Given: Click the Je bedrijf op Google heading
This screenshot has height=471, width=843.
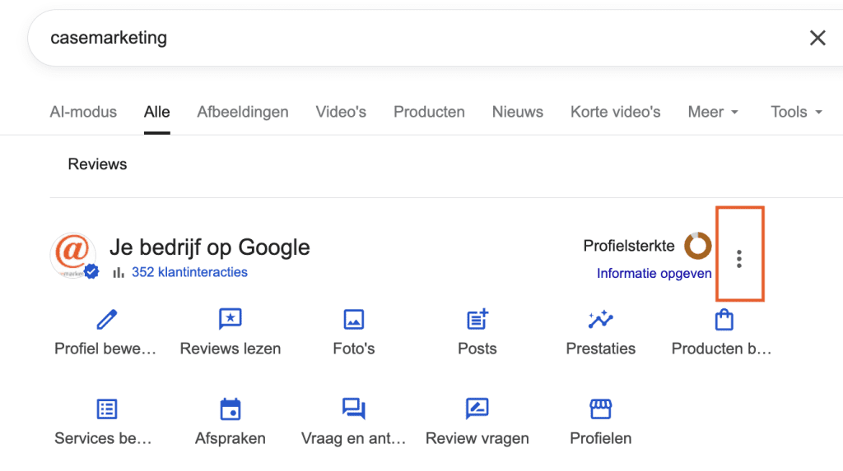Looking at the screenshot, I should (210, 247).
